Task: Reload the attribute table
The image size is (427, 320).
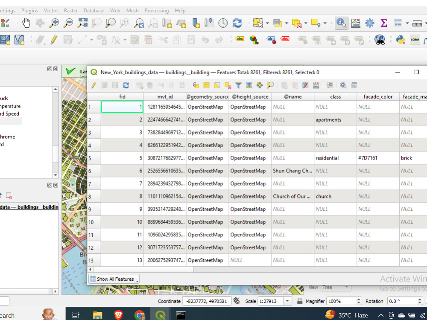Action: click(x=126, y=85)
